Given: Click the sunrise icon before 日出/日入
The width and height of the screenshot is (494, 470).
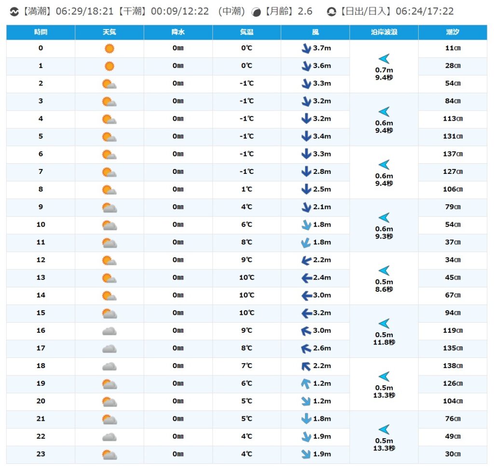Looking at the screenshot, I should (331, 12).
